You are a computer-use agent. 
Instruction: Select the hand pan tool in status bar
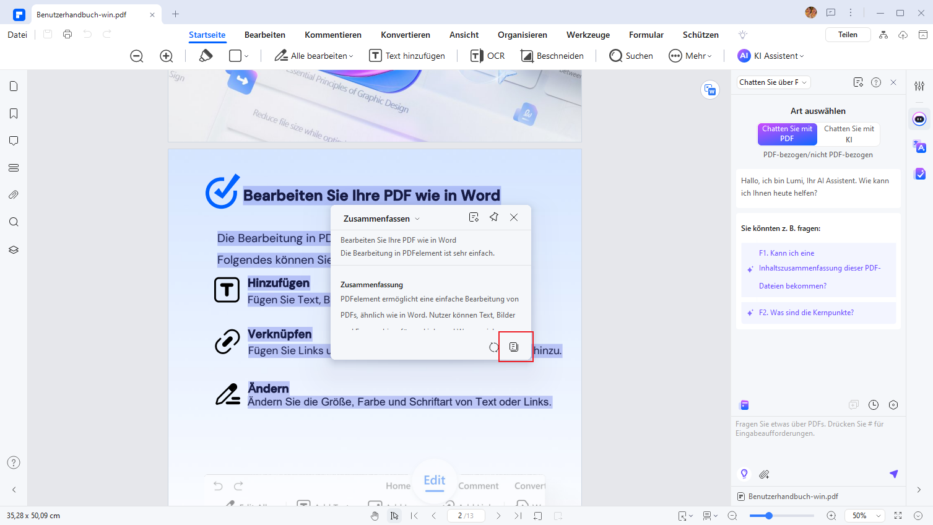coord(375,516)
